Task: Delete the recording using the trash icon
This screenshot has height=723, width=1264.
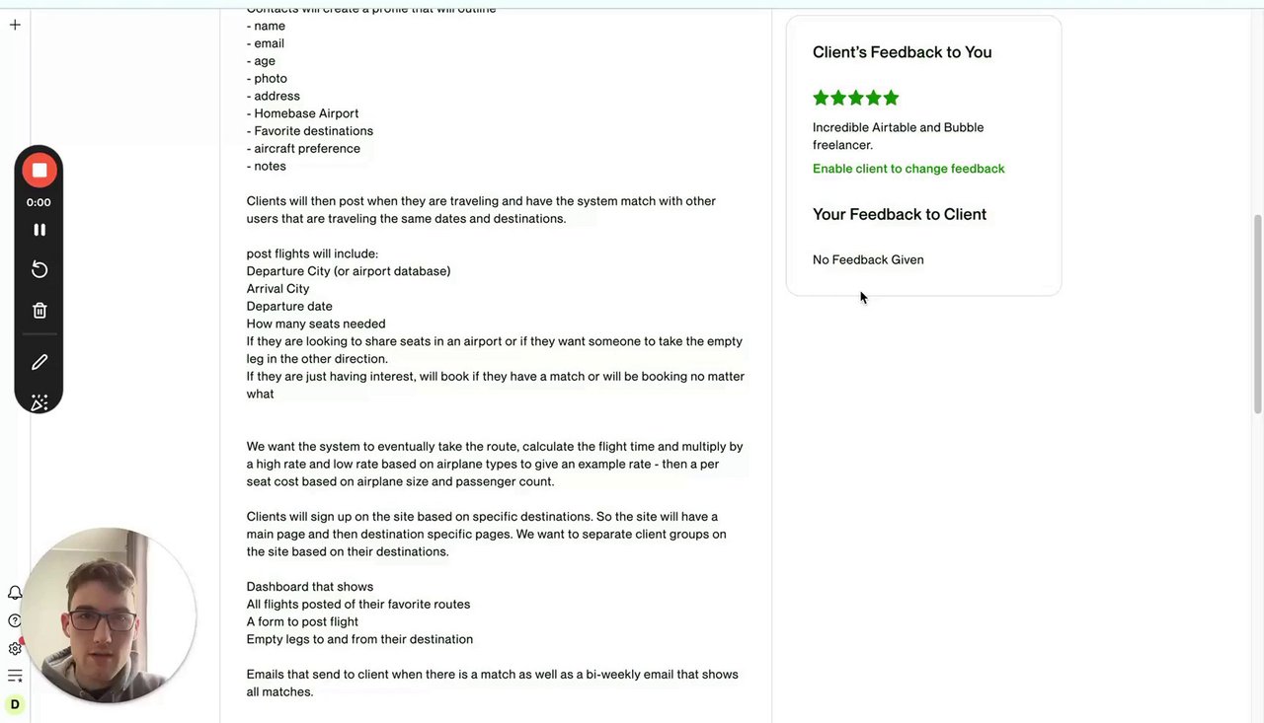Action: [39, 311]
